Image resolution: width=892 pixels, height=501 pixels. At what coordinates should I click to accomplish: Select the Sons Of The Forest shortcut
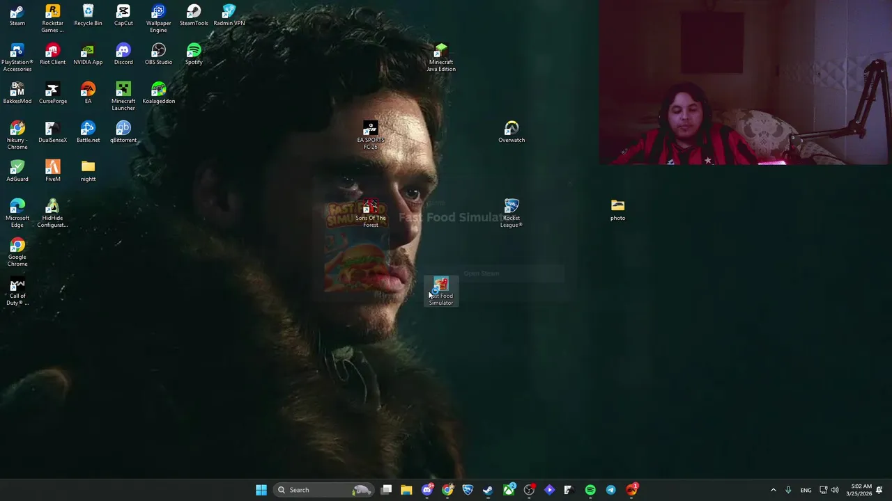tap(371, 214)
